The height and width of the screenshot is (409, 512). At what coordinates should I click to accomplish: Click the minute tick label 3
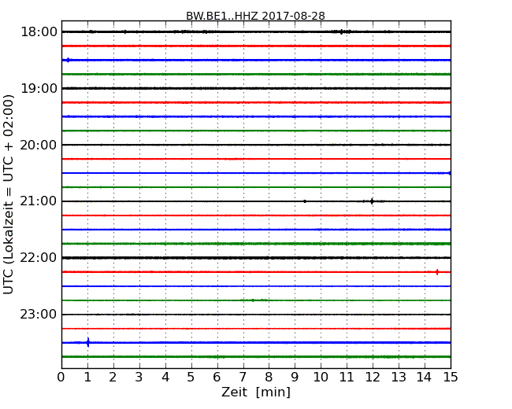pos(139,377)
